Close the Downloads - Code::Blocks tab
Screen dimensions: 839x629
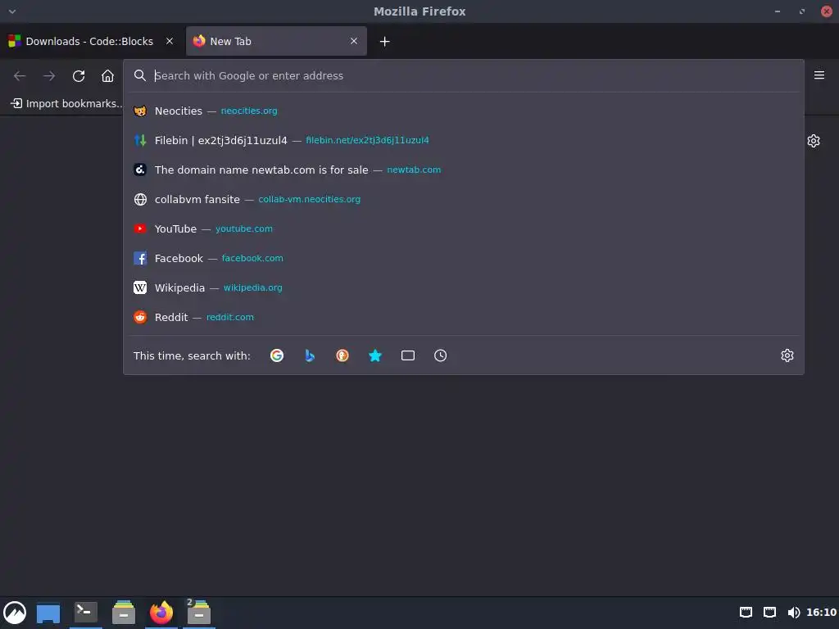click(x=170, y=41)
